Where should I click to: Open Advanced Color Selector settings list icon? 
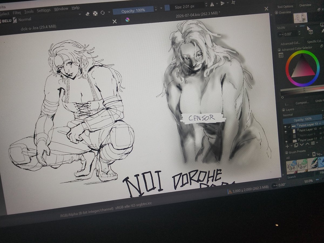click(x=281, y=55)
